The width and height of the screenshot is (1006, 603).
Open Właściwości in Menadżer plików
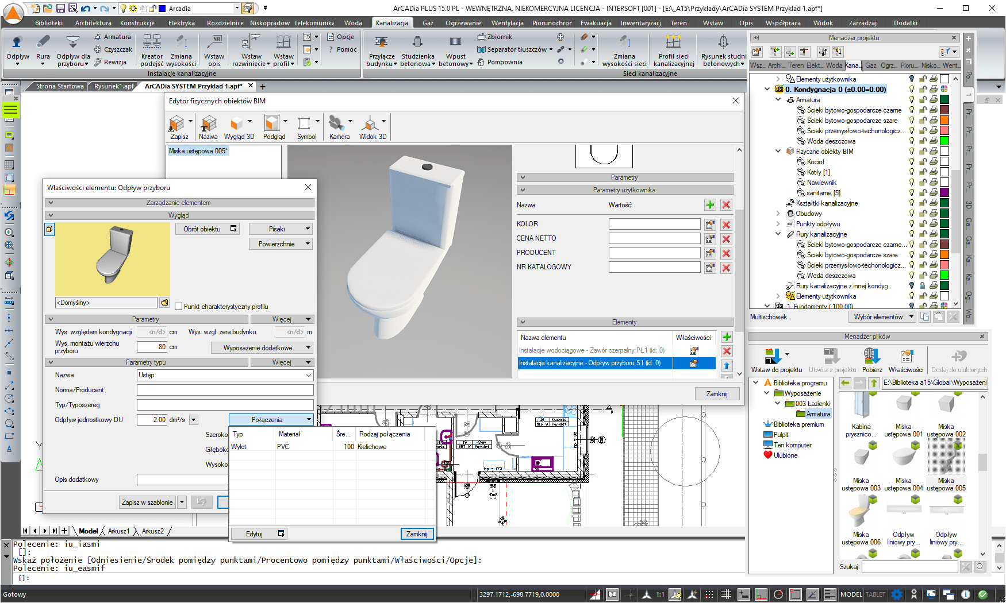[906, 360]
